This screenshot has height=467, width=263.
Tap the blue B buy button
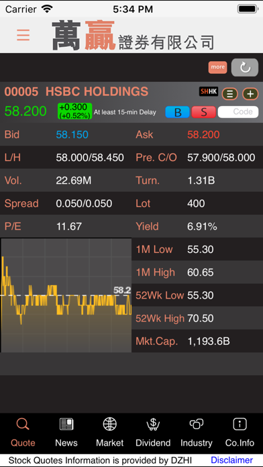pos(178,112)
